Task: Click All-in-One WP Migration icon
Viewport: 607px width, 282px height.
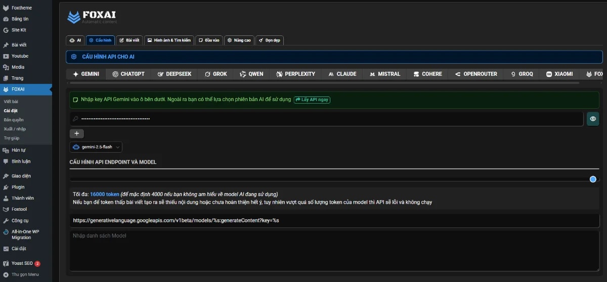Action: [x=6, y=231]
